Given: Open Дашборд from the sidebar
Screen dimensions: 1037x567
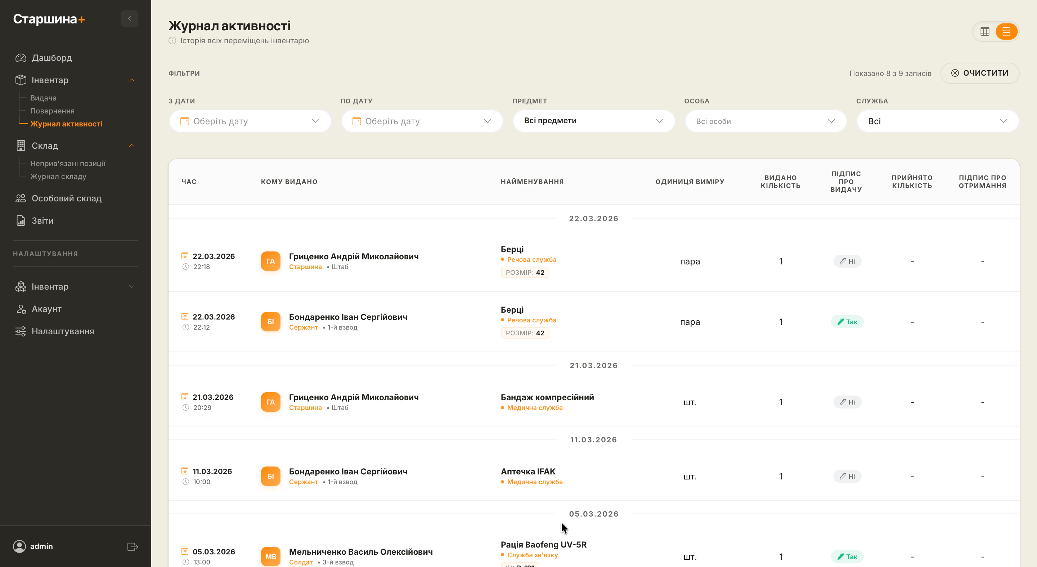Looking at the screenshot, I should [51, 58].
